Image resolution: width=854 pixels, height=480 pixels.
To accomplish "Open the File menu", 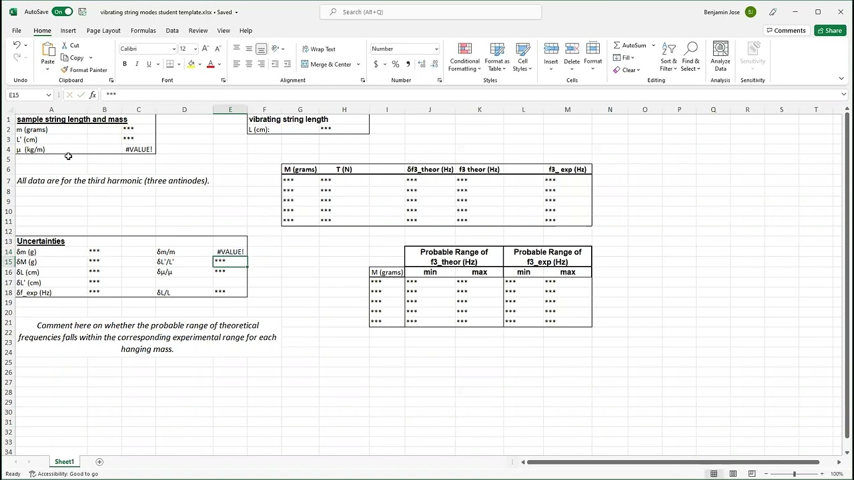I will coord(17,31).
